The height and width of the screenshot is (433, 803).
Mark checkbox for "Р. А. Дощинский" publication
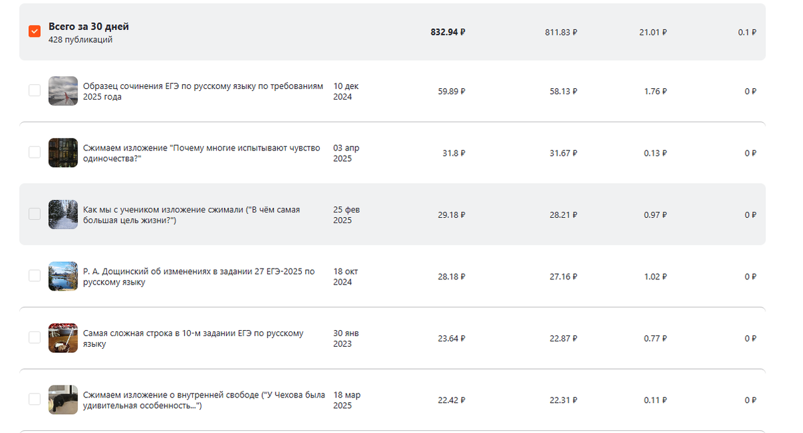pos(34,276)
